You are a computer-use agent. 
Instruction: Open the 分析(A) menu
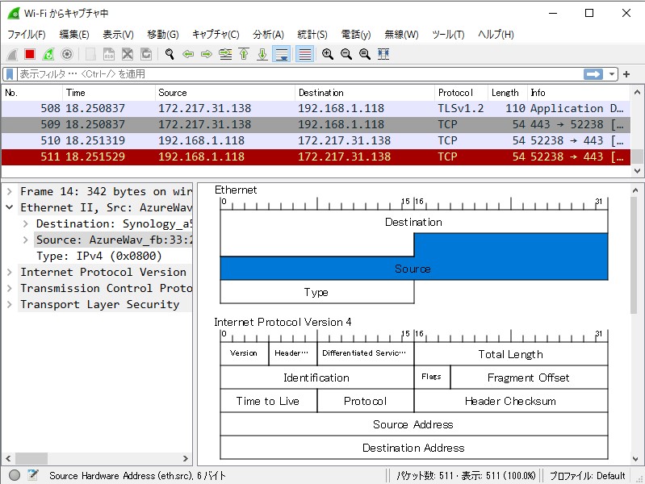(268, 35)
